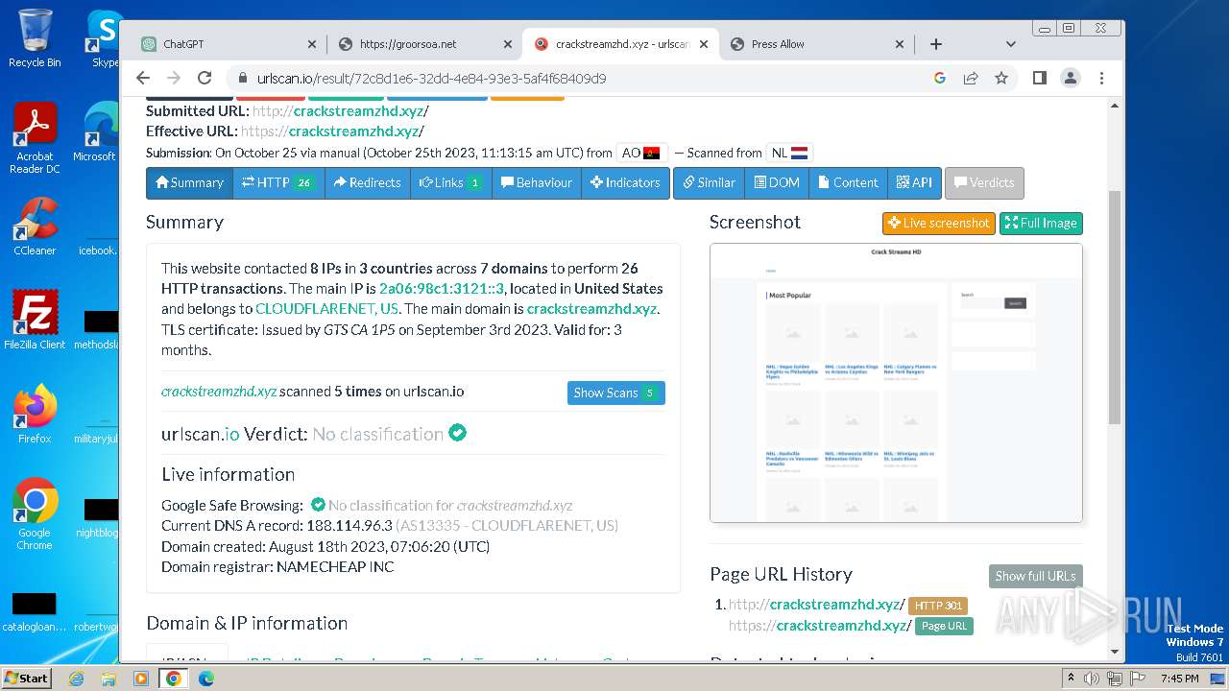Screen dimensions: 1229x691
Task: Click the verdict green checkmark icon
Action: click(458, 433)
